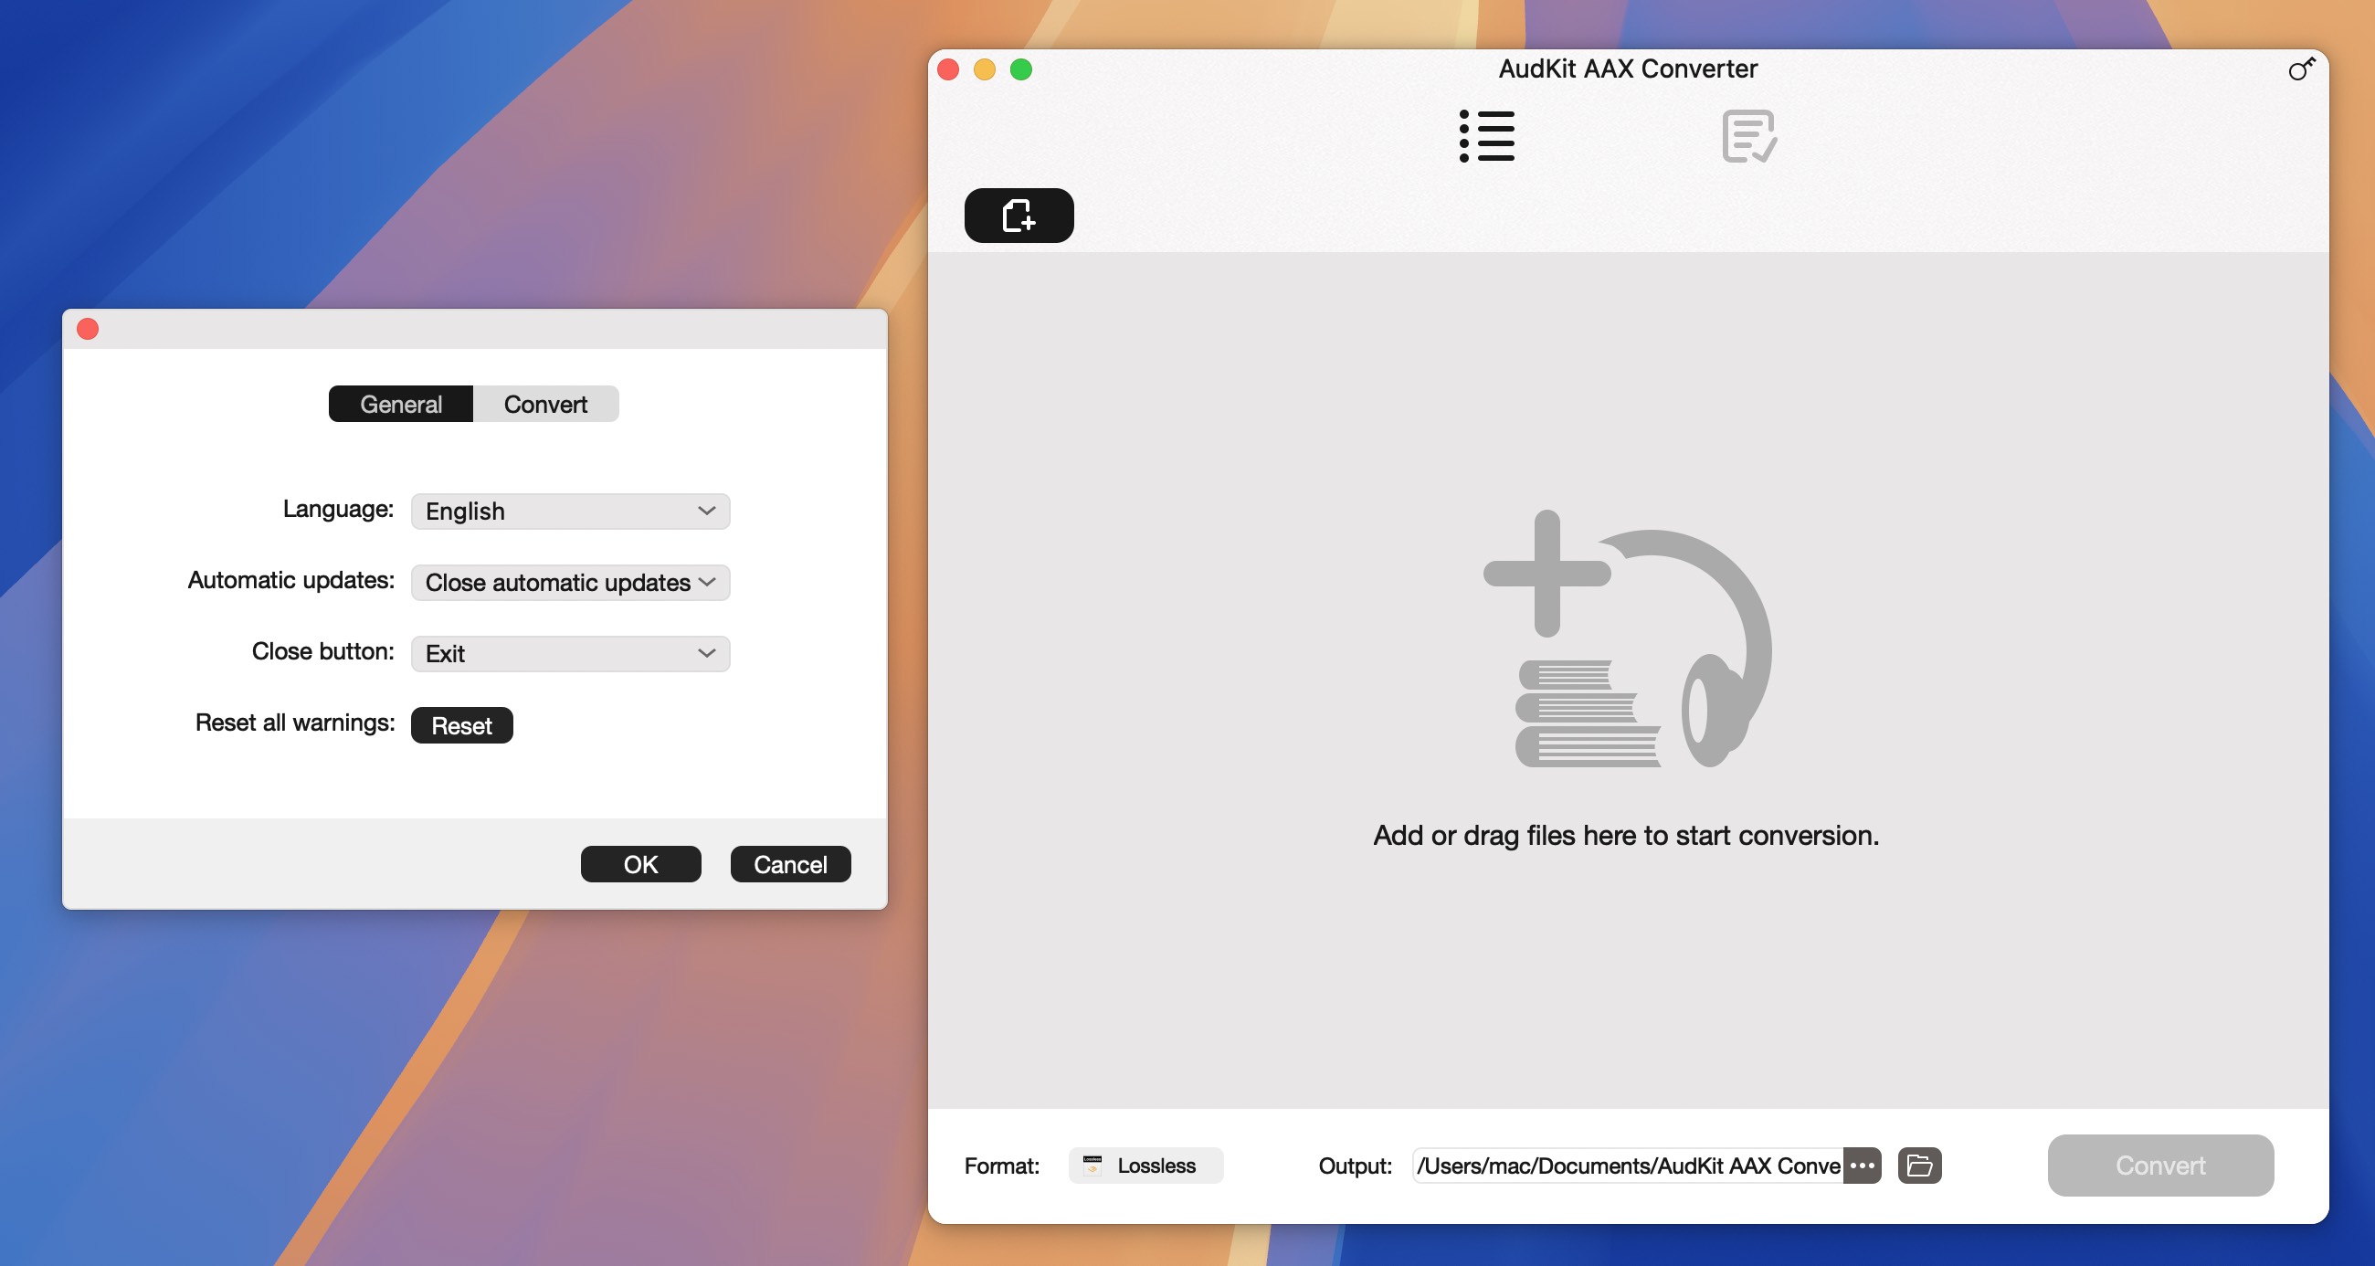This screenshot has height=1266, width=2375.
Task: Click the three-dots browse output path button
Action: (x=1862, y=1166)
